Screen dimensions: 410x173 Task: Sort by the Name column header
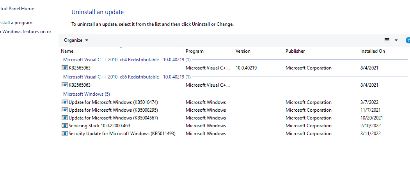[x=67, y=51]
